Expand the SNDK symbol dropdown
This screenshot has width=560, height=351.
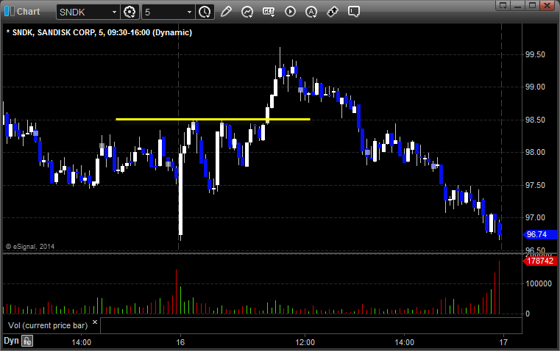pos(114,12)
